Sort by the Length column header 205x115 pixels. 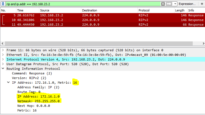click(x=181, y=10)
